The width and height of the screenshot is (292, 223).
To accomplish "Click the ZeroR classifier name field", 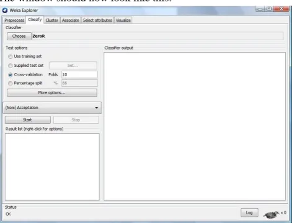I will [157, 36].
